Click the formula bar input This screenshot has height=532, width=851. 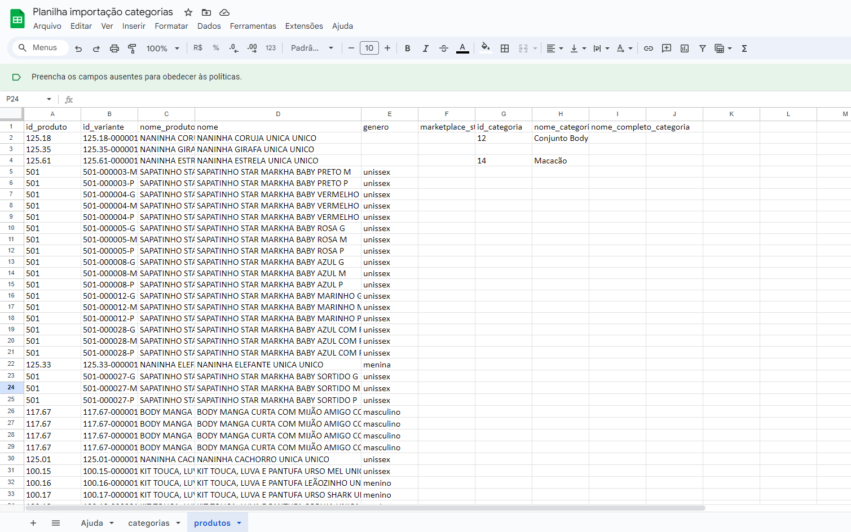click(x=462, y=99)
